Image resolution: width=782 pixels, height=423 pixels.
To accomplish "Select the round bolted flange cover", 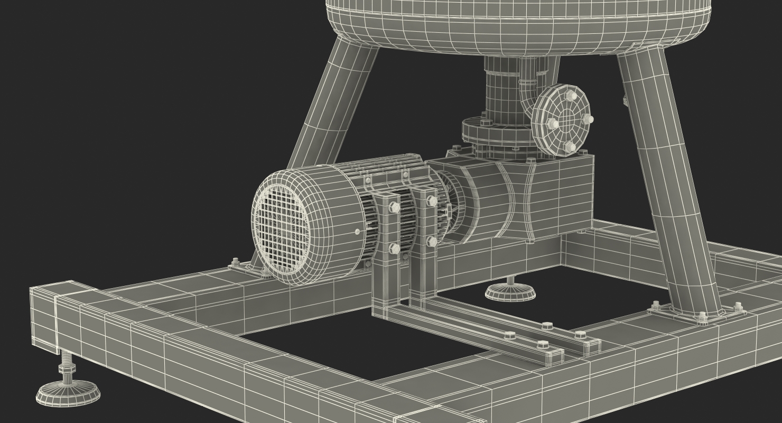I will (x=562, y=121).
